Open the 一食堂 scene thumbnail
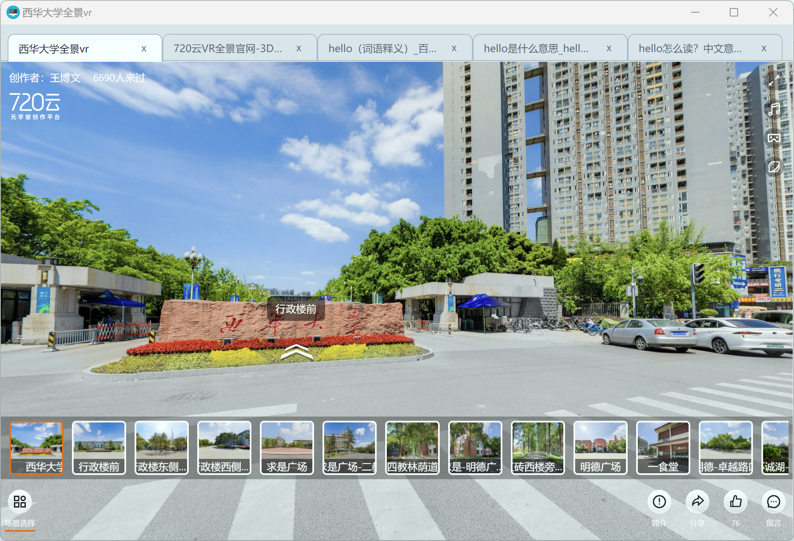Screen dimensions: 794x541 click(663, 447)
